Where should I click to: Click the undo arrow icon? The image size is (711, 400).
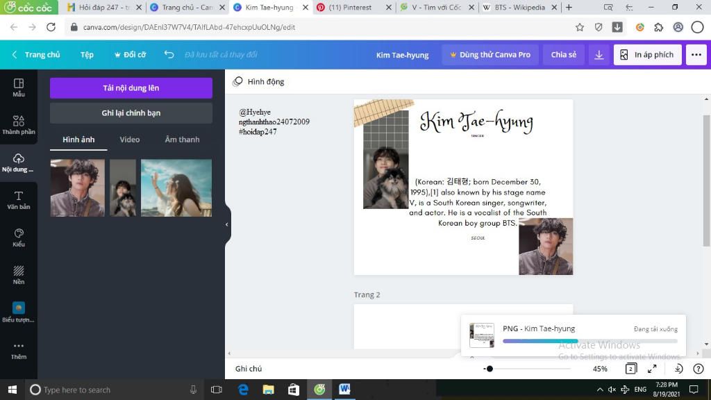tap(169, 54)
